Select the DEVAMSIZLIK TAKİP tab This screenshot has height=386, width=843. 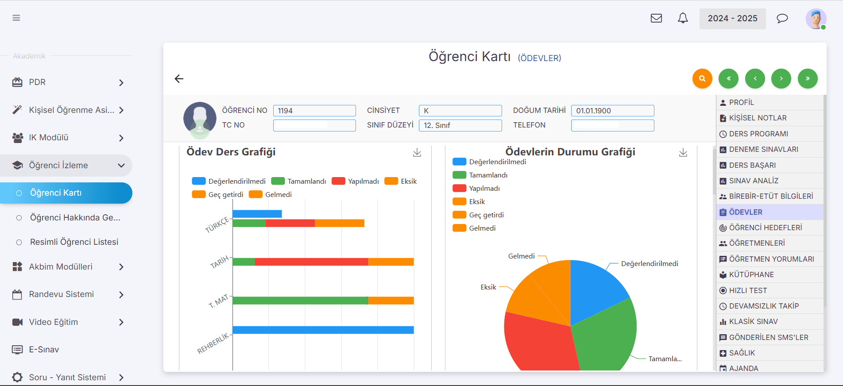tap(763, 306)
